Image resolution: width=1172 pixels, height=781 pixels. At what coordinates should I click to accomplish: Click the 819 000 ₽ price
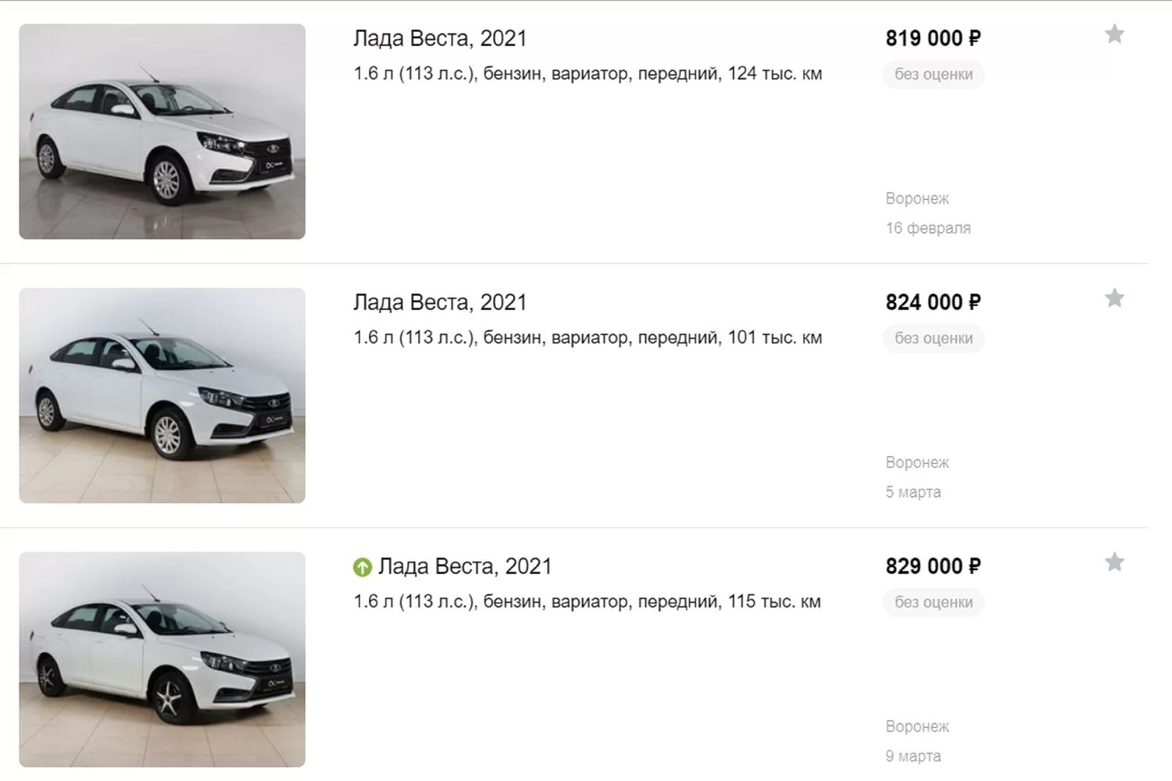click(933, 38)
